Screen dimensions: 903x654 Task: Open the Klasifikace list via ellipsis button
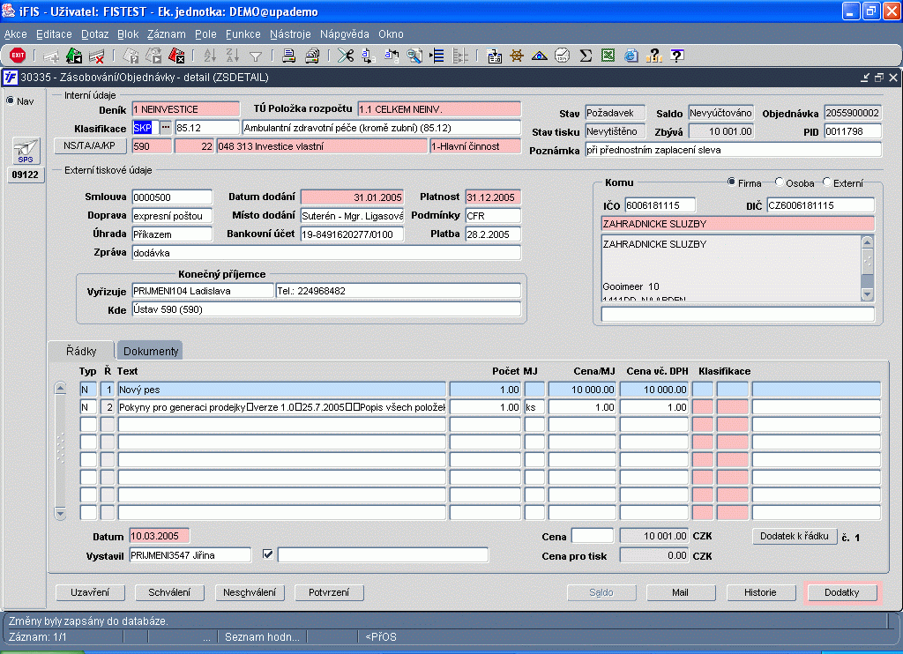pyautogui.click(x=164, y=128)
